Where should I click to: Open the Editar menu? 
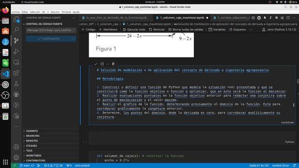(x=25, y=12)
